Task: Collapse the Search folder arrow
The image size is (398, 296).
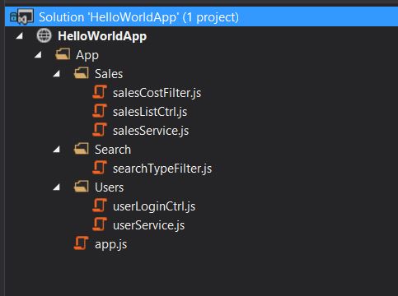Action: pos(57,150)
